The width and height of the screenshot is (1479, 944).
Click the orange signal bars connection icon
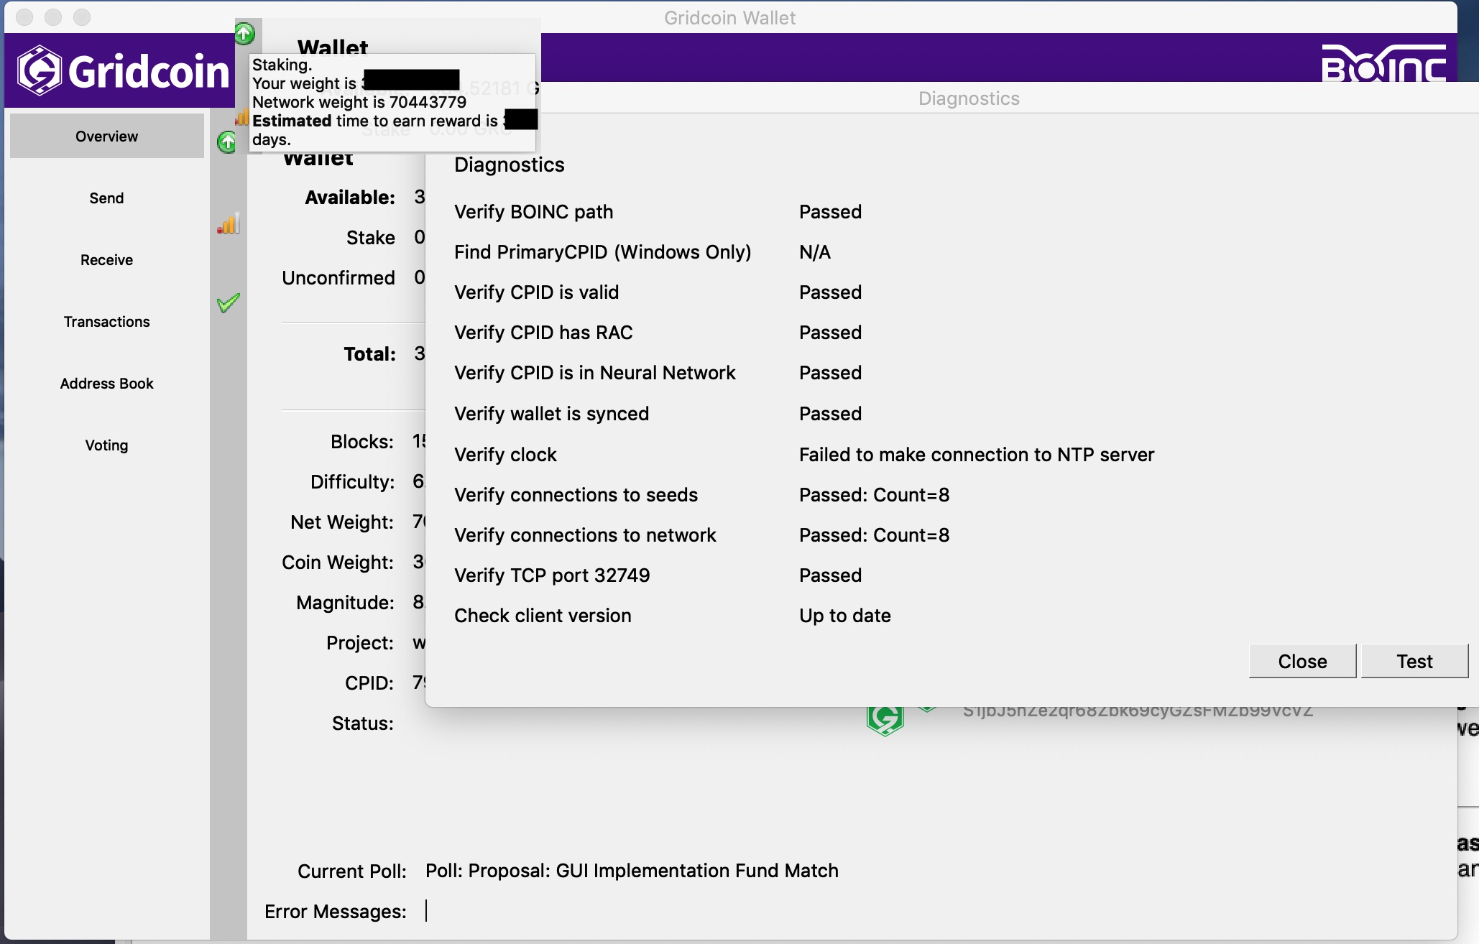(228, 224)
